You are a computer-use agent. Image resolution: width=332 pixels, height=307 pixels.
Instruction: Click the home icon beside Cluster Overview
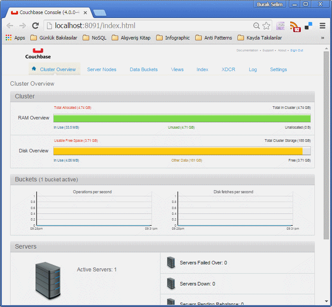point(34,69)
